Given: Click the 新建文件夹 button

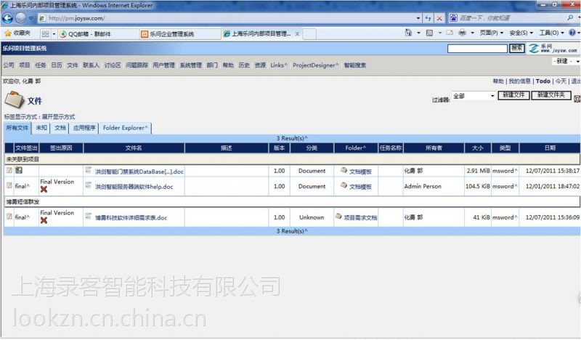Looking at the screenshot, I should [x=551, y=95].
